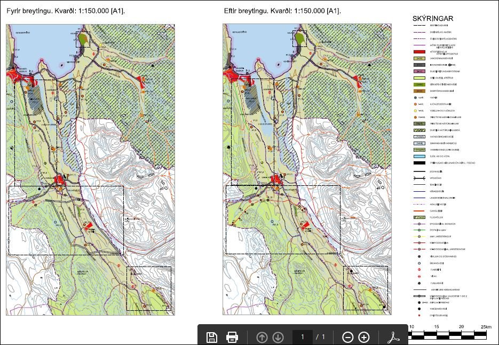
Task: Click the SKÝRINGAR legend heading
Action: point(433,19)
